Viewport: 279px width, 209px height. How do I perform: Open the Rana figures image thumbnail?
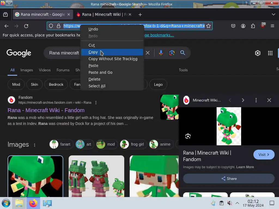coord(96,176)
